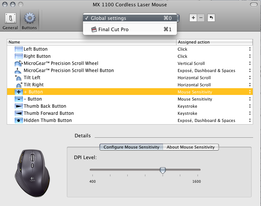
Task: Click the – Button row icon
Action: point(18,99)
